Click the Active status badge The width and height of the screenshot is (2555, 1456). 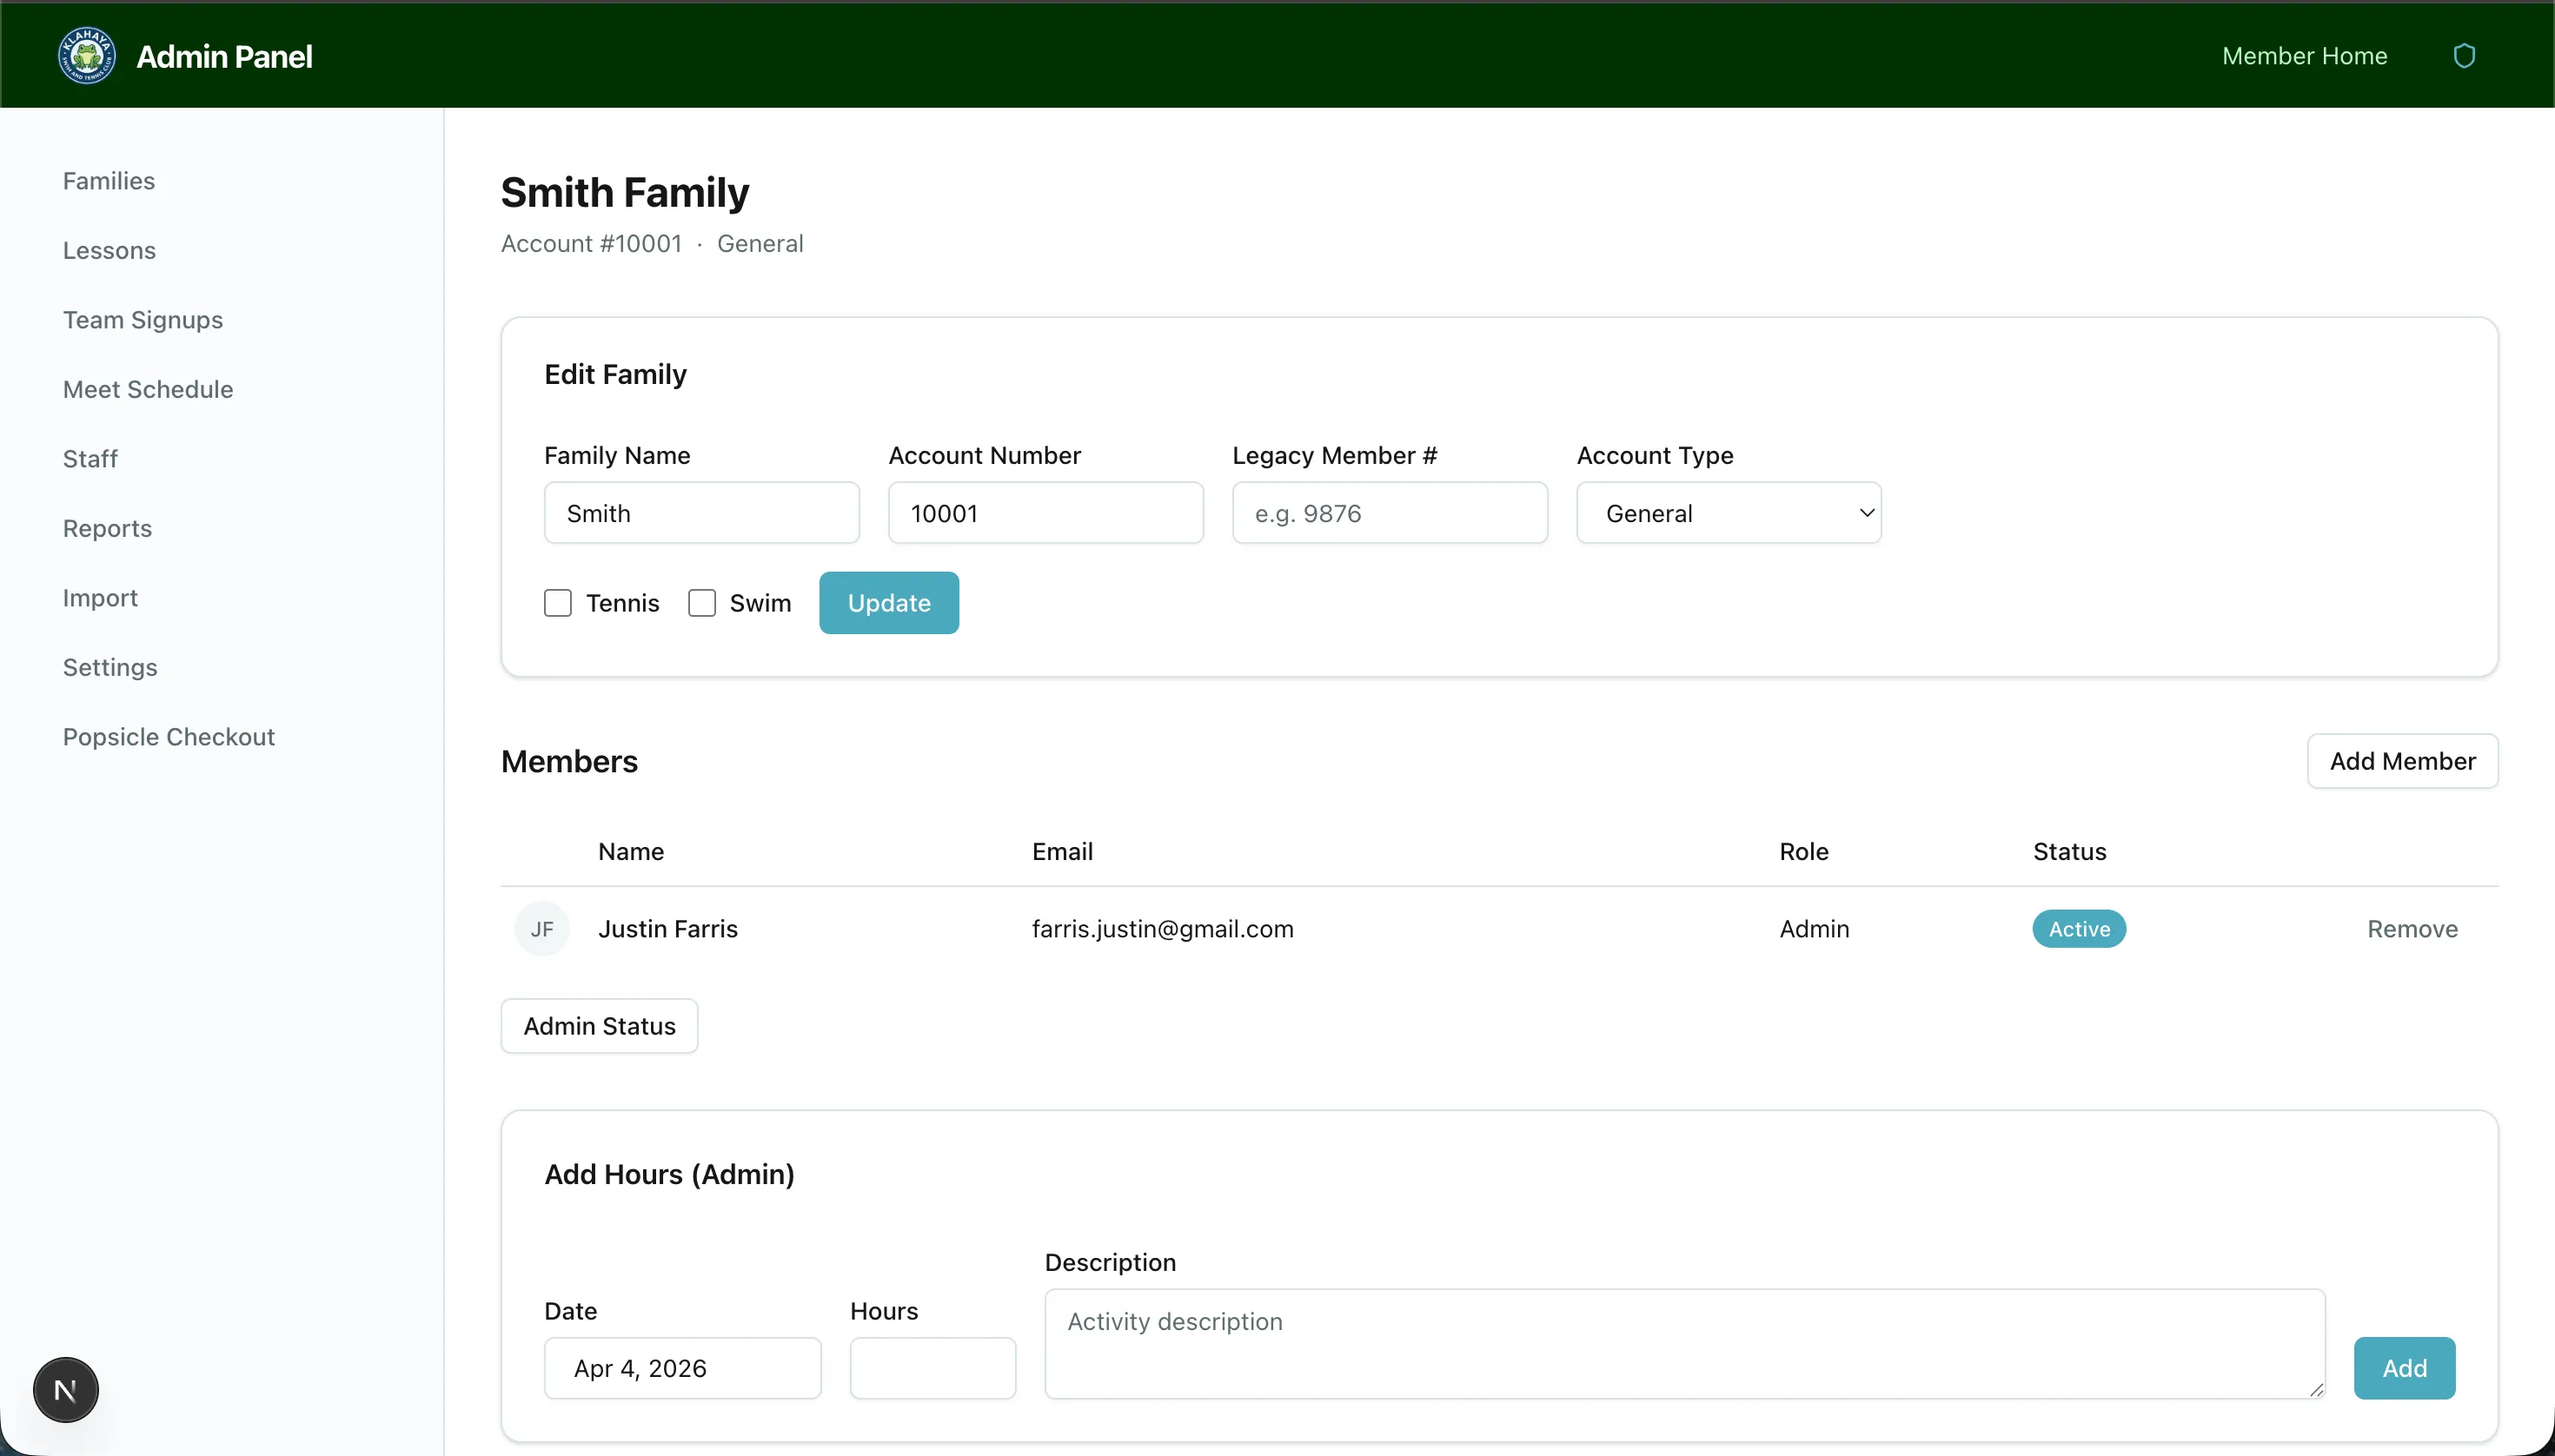coord(2079,929)
